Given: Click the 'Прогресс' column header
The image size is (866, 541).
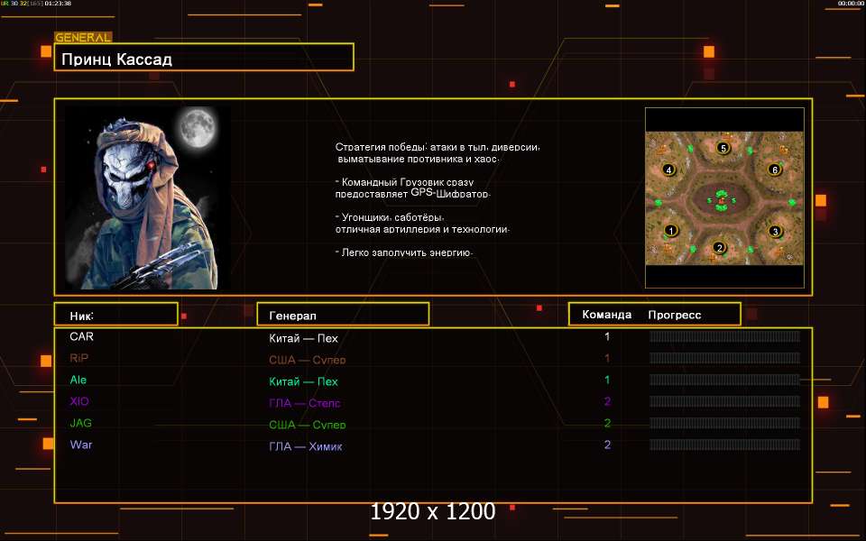Looking at the screenshot, I should click(x=675, y=316).
